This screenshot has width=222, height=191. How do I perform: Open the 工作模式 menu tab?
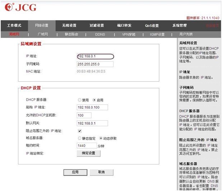(14, 25)
